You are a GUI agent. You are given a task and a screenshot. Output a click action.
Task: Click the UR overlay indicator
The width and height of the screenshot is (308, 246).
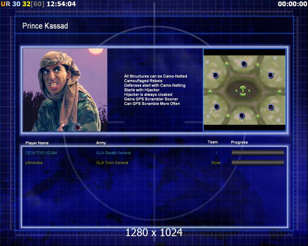coord(5,4)
